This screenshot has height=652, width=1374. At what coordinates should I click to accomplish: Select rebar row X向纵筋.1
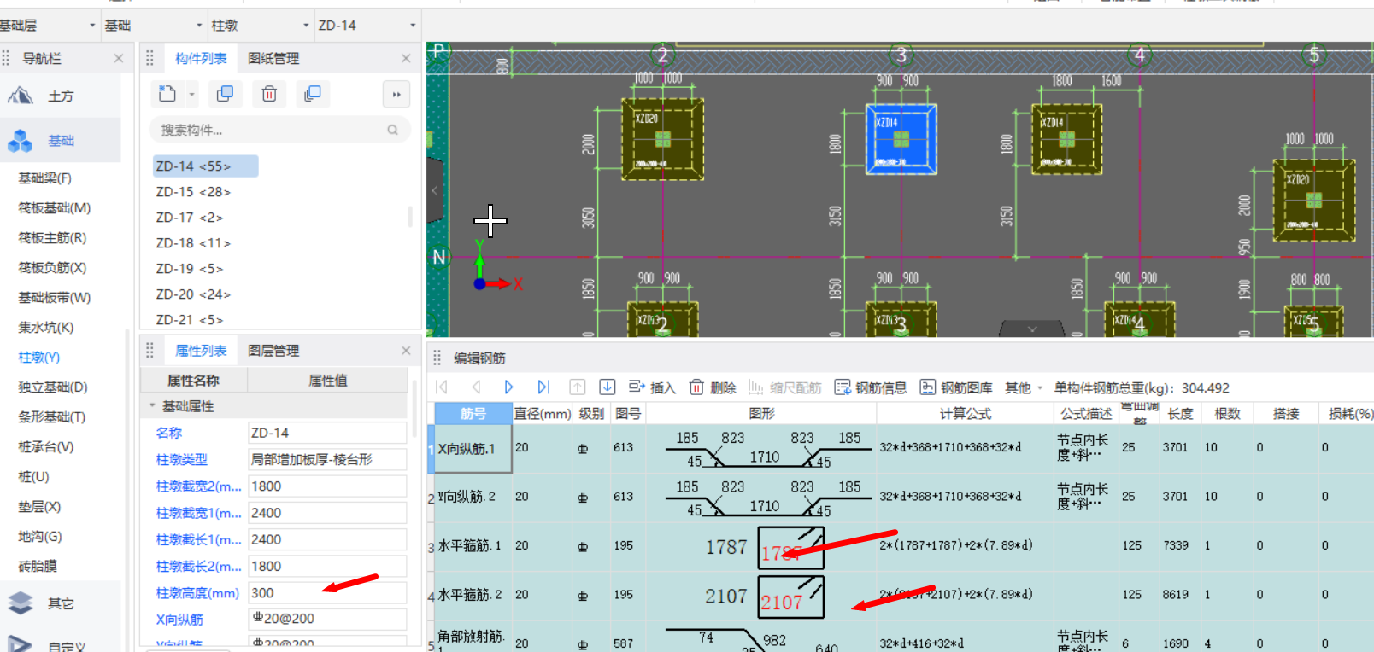pyautogui.click(x=473, y=448)
